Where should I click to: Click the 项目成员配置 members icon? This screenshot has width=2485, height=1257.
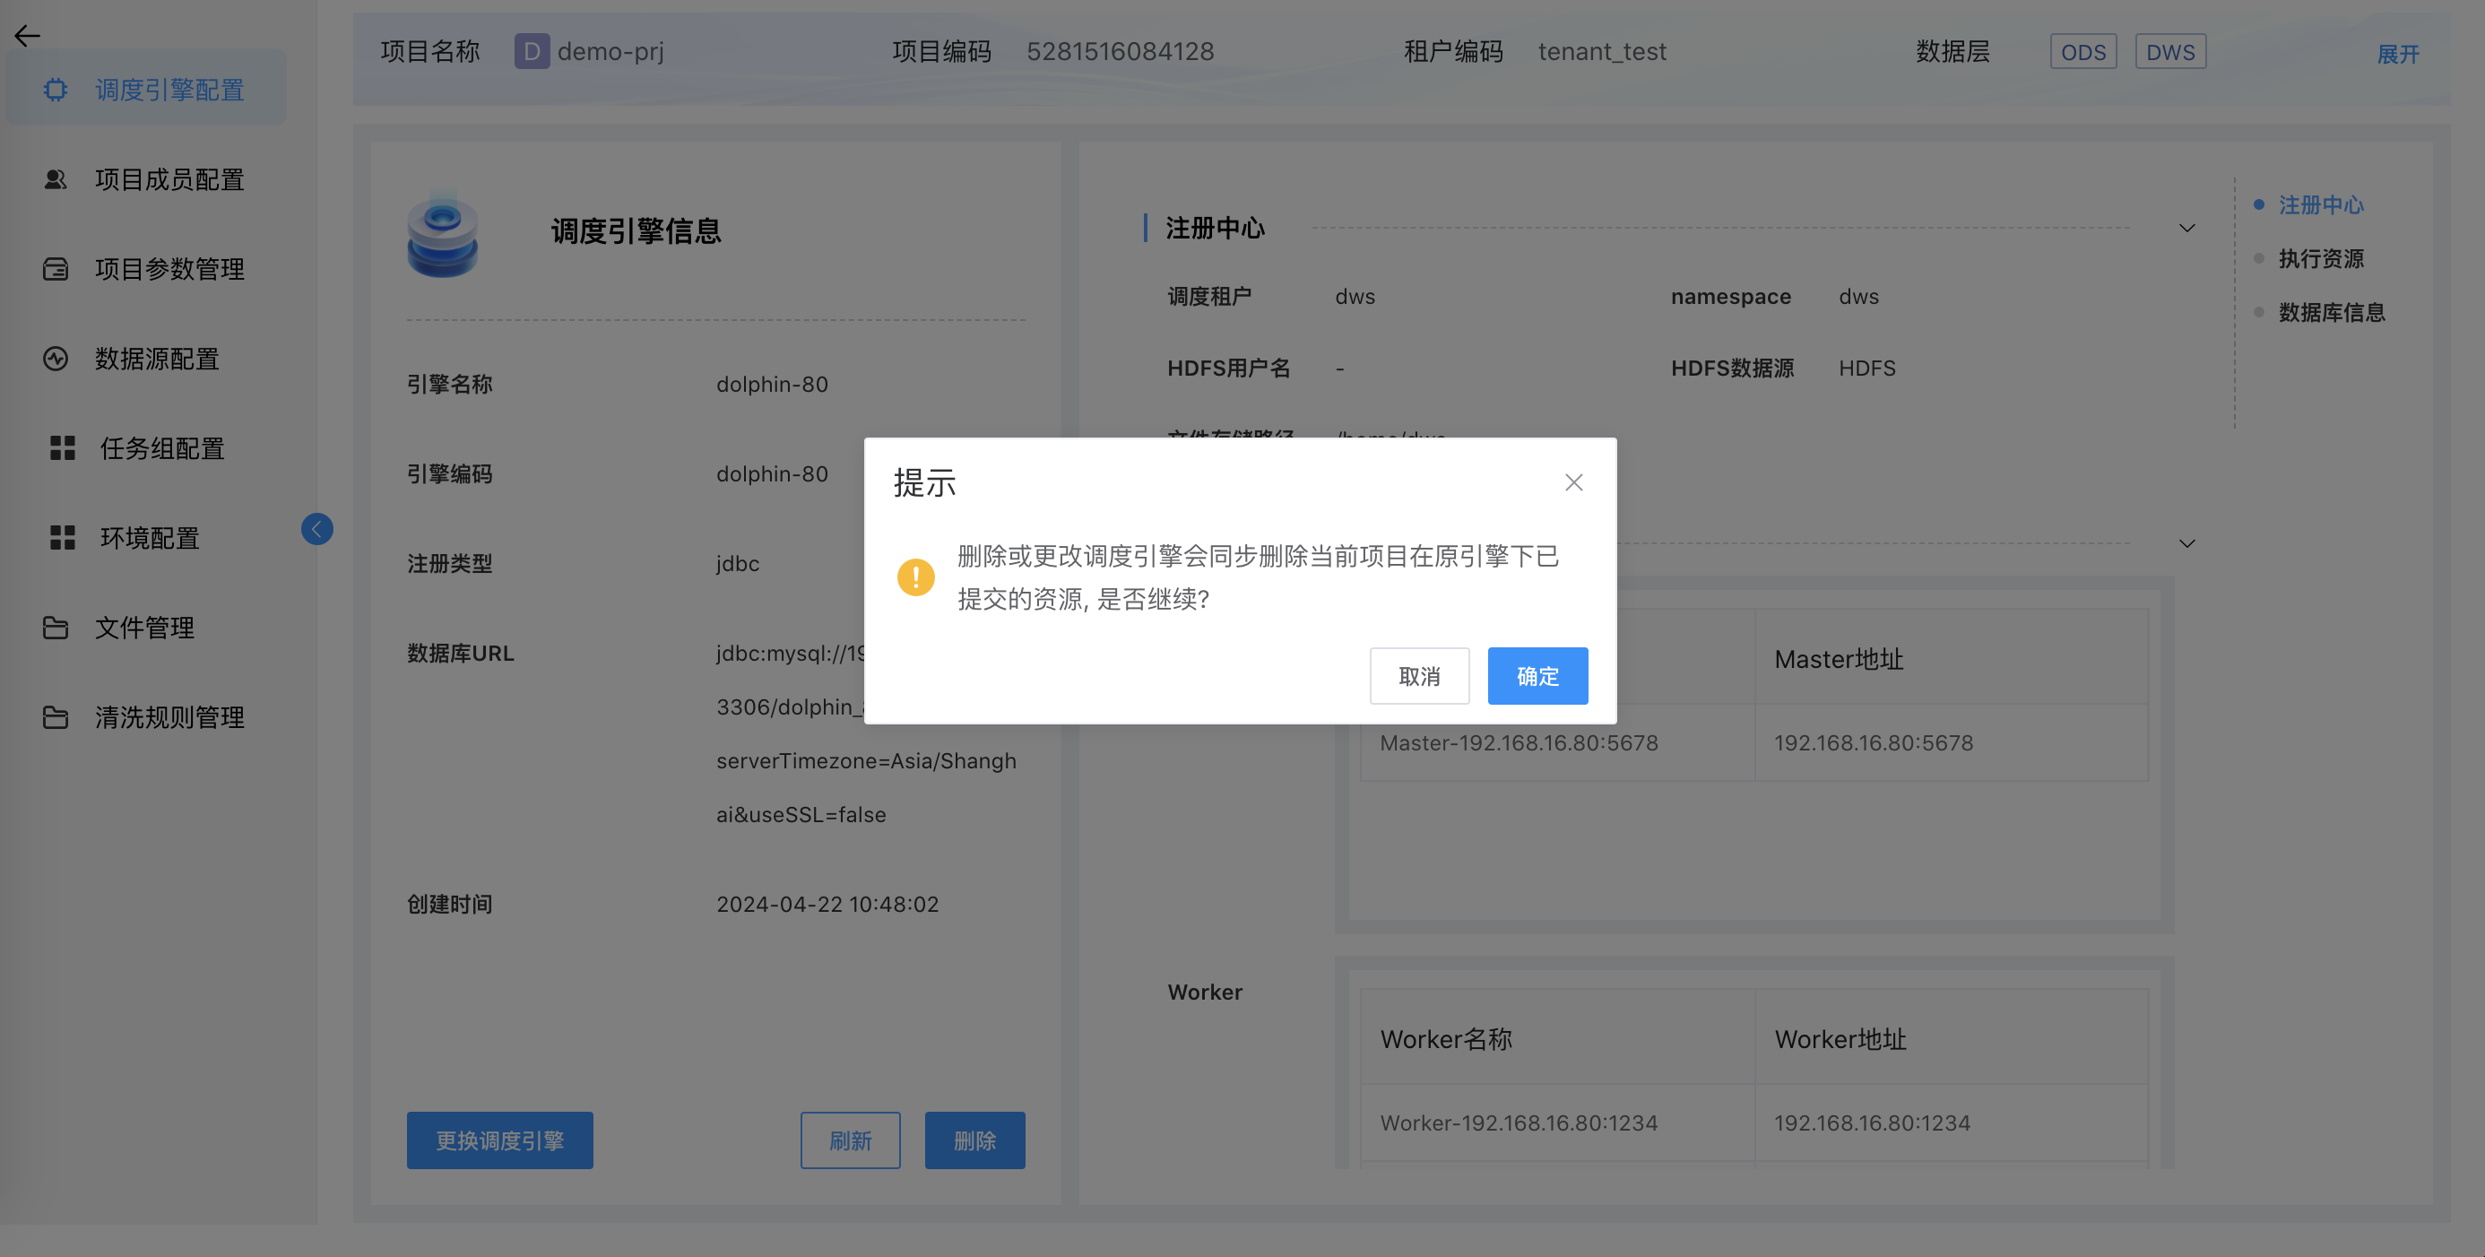pyautogui.click(x=55, y=179)
